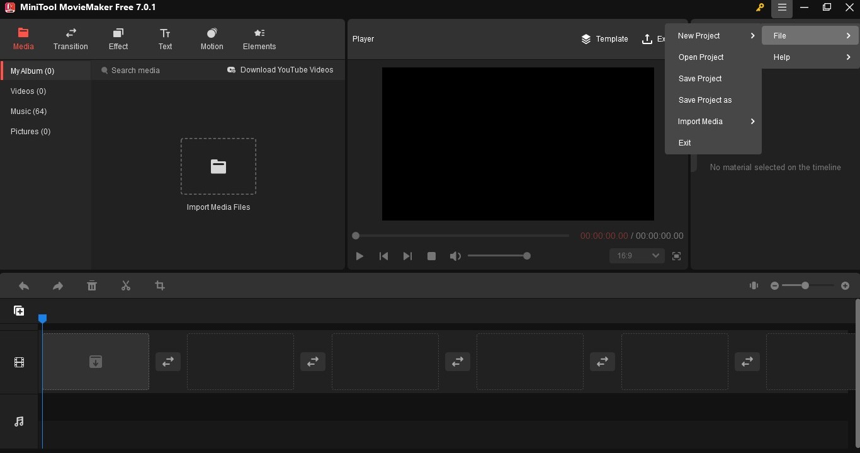
Task: Open fullscreen preview in the player
Action: point(676,256)
